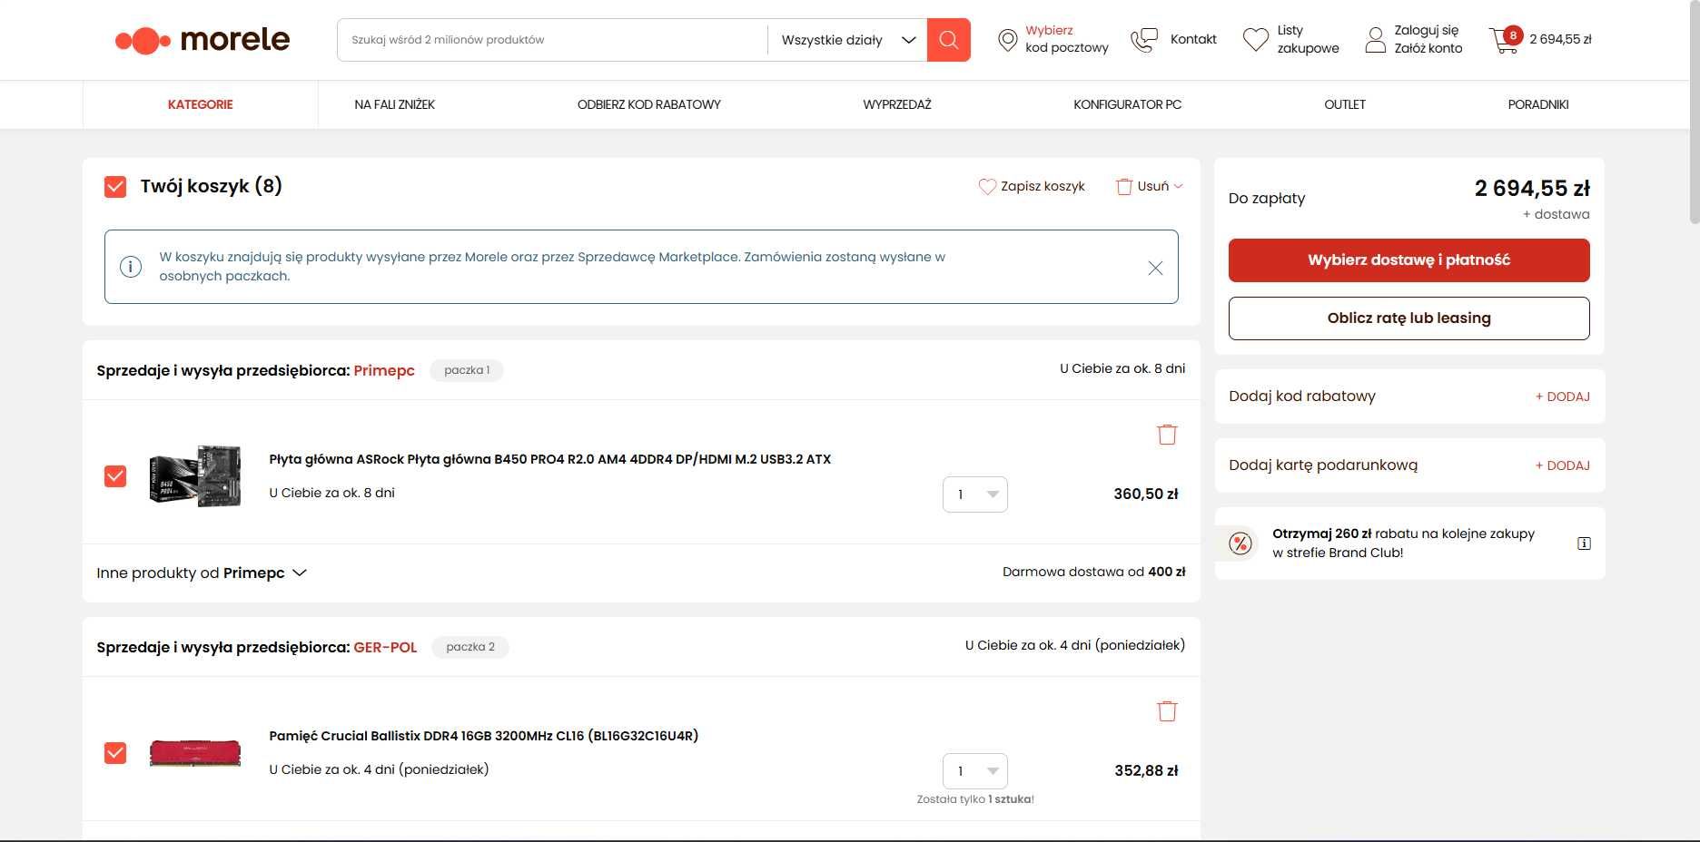Screen dimensions: 1700x842
Task: Click + DODAJ for kod rabatowy
Action: (1562, 397)
